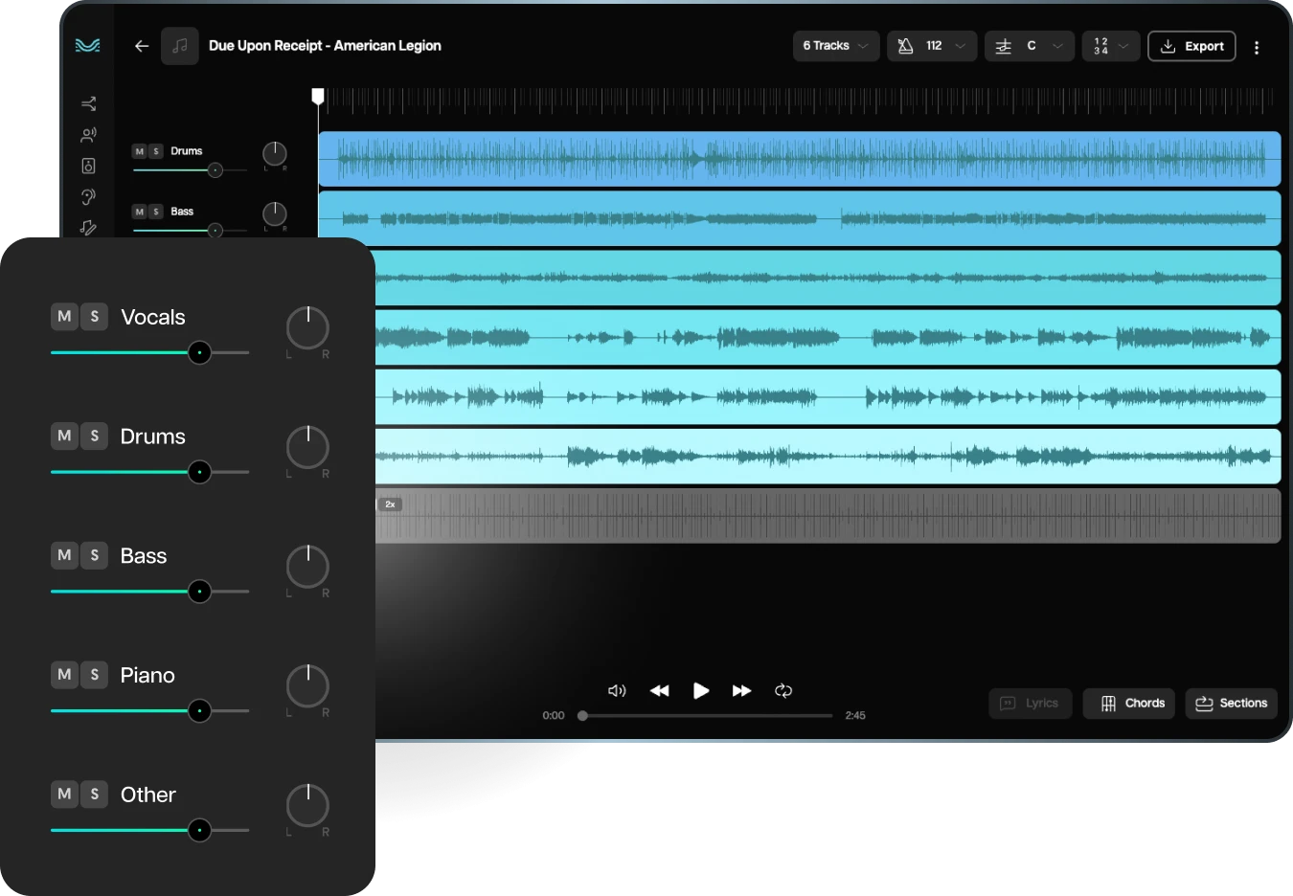The height and width of the screenshot is (896, 1293).
Task: Solo the Drums track in large panel
Action: pos(94,436)
